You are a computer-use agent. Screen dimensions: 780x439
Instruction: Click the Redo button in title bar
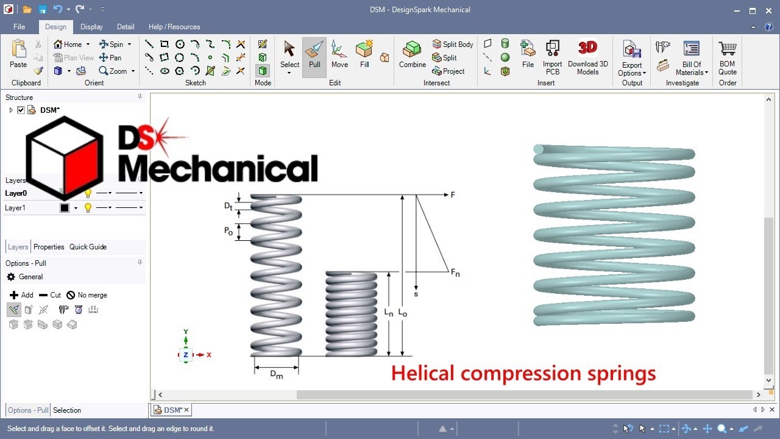pyautogui.click(x=80, y=10)
